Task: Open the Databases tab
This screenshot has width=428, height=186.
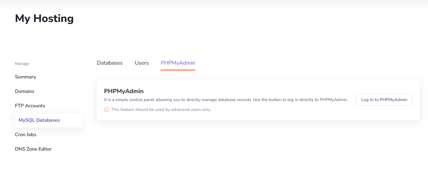Action: pyautogui.click(x=110, y=63)
